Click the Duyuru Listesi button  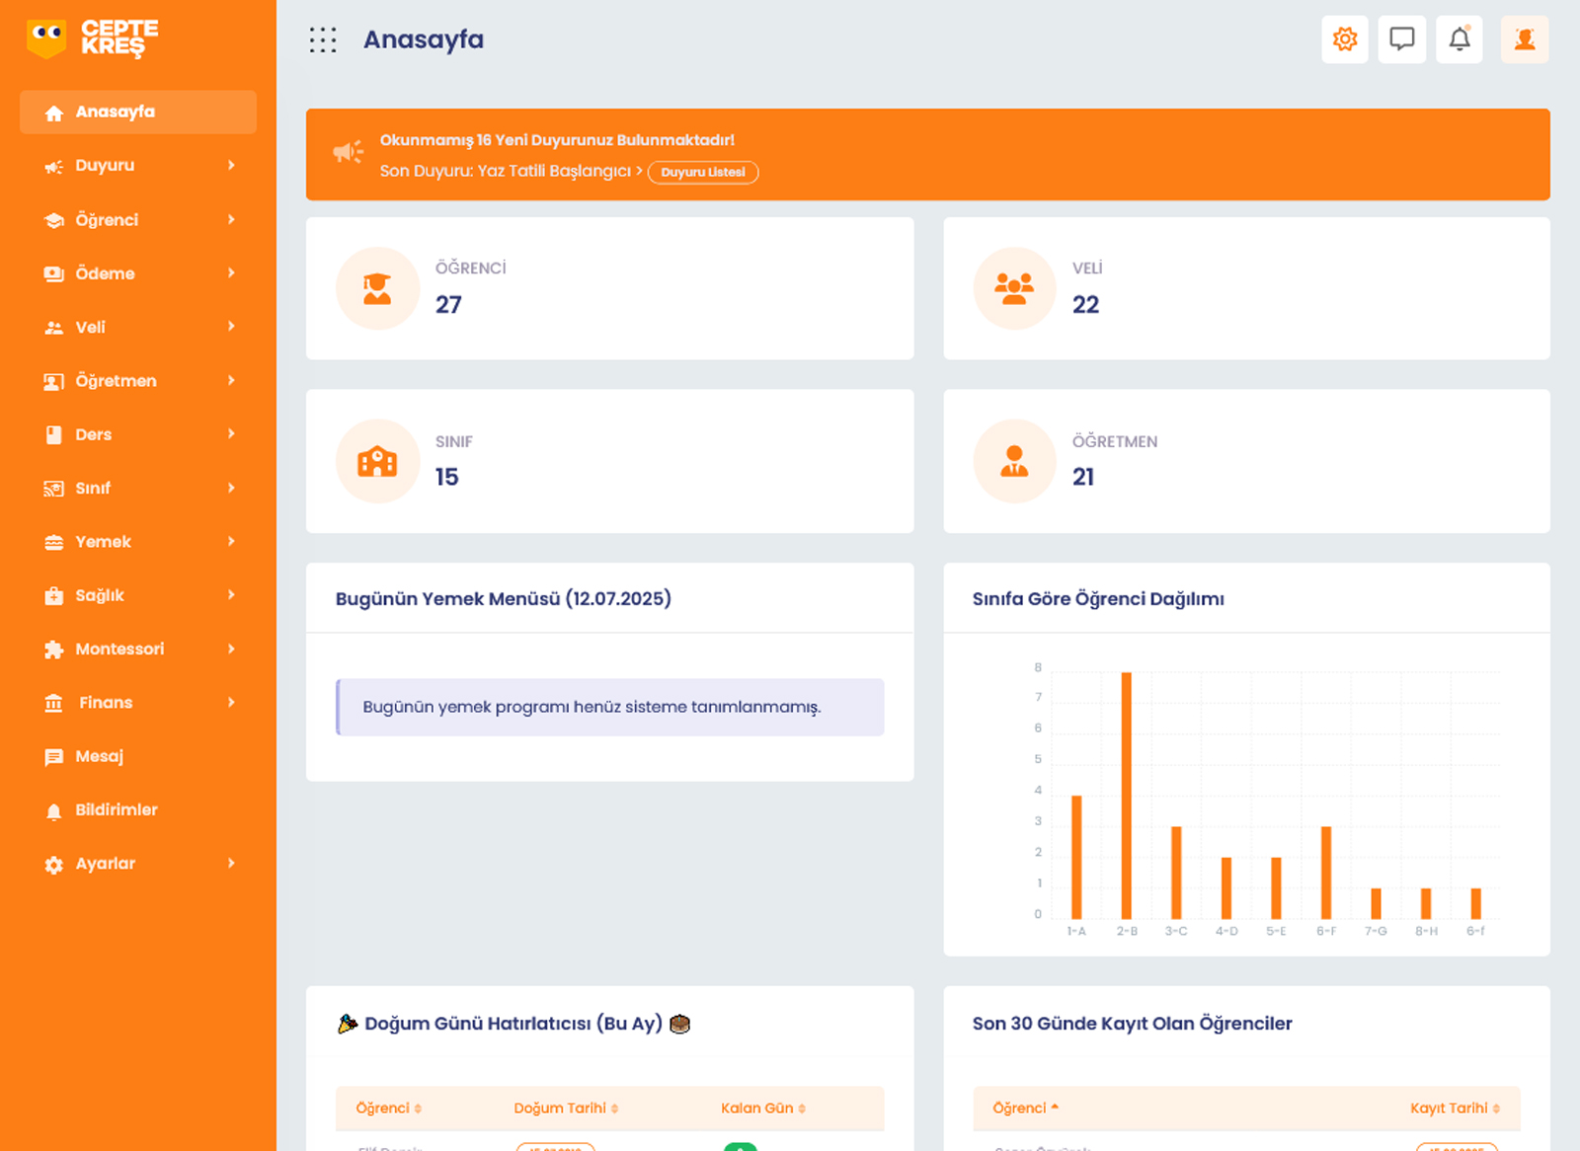coord(702,172)
